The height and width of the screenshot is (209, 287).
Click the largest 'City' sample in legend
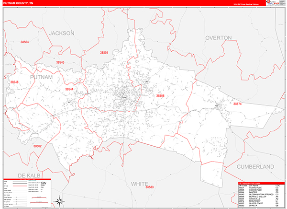[44, 183]
